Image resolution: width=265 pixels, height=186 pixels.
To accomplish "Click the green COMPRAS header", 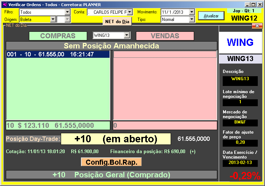I will coord(58,36).
